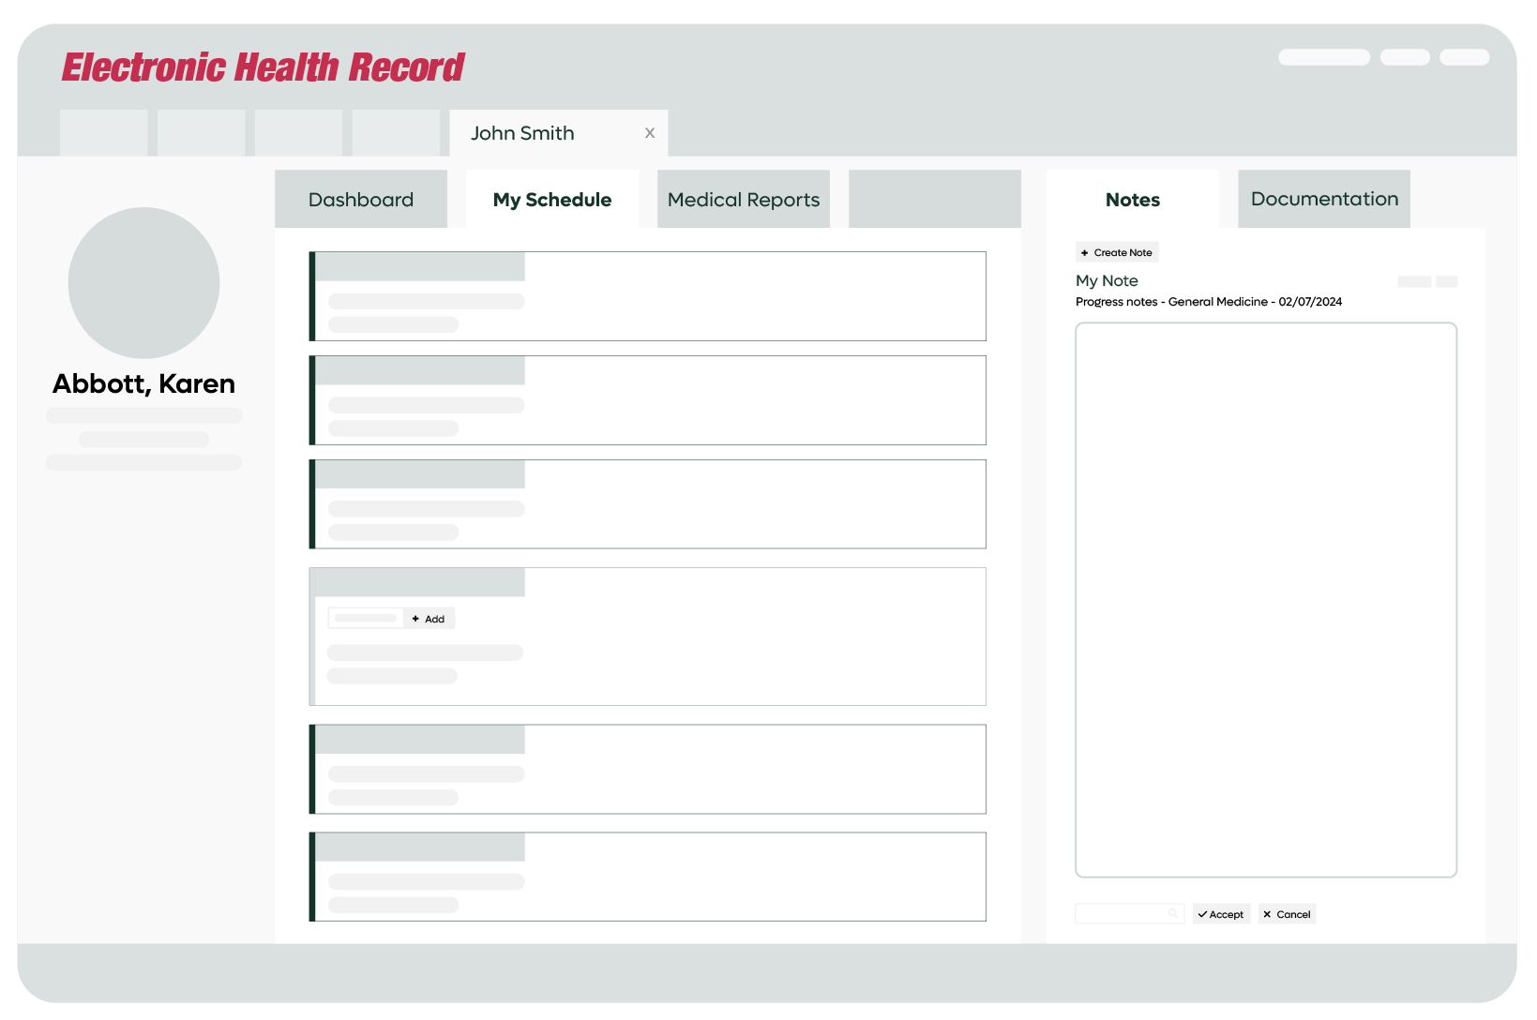Click the Abbott, Karen name label
The width and height of the screenshot is (1537, 1020).
click(143, 383)
